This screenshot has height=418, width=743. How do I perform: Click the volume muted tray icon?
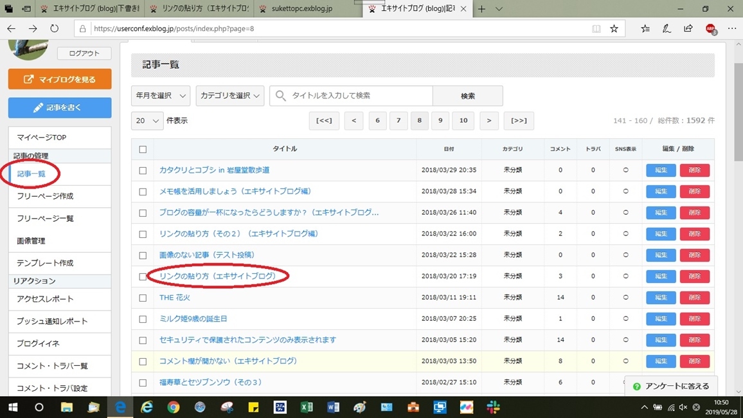coord(683,407)
